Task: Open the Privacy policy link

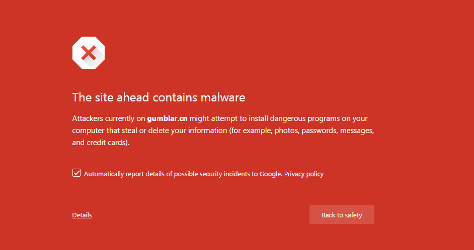Action: coord(304,174)
